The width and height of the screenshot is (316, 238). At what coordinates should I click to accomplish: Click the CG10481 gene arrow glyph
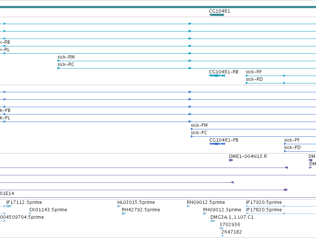(216, 15)
